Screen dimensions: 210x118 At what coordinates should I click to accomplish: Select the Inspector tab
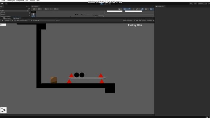[160, 7]
